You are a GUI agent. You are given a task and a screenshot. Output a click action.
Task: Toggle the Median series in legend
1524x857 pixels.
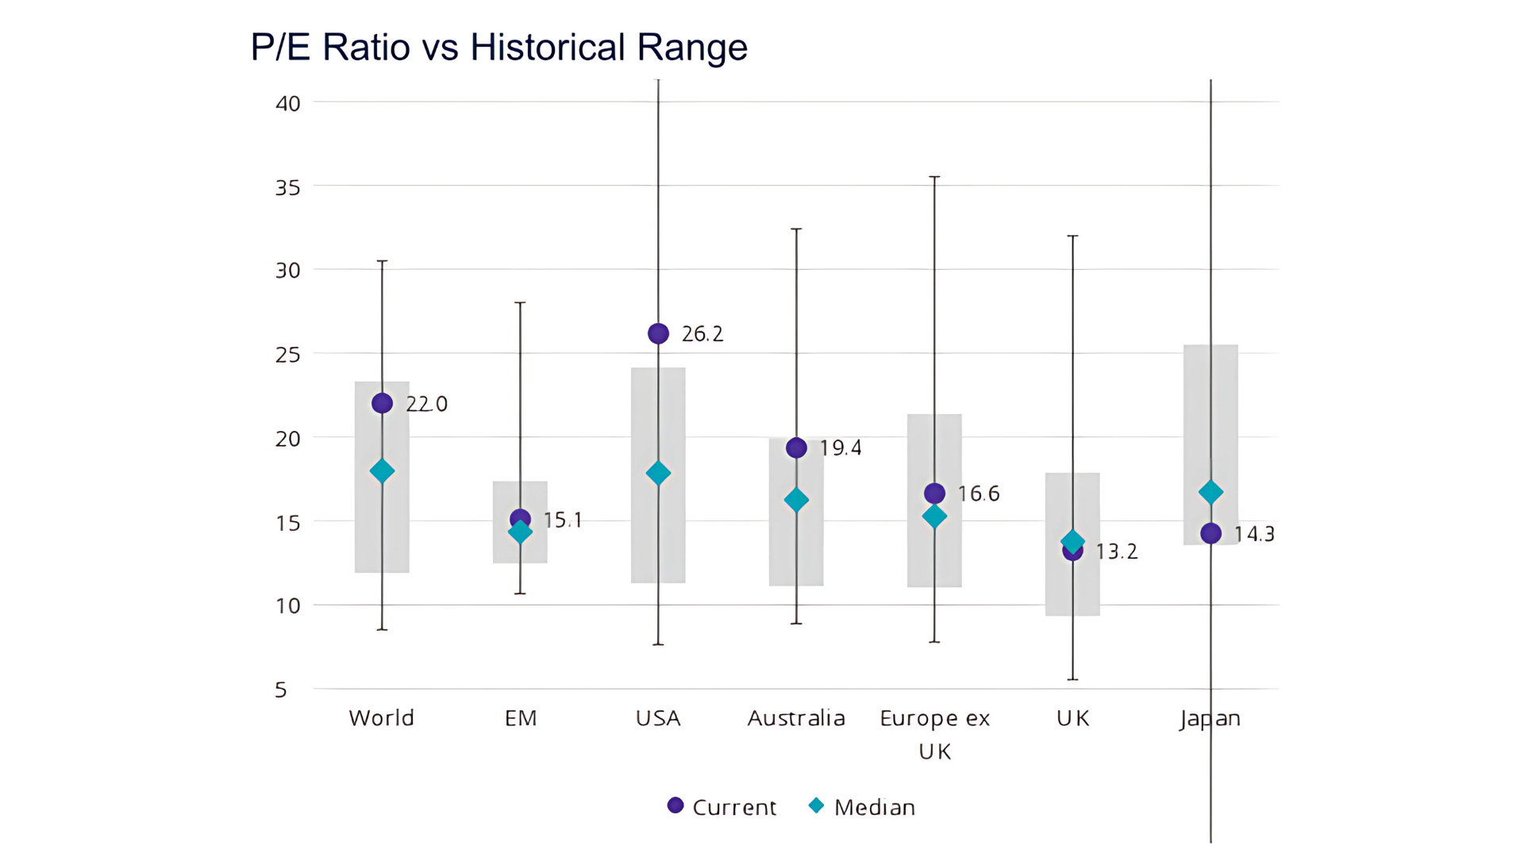874,807
